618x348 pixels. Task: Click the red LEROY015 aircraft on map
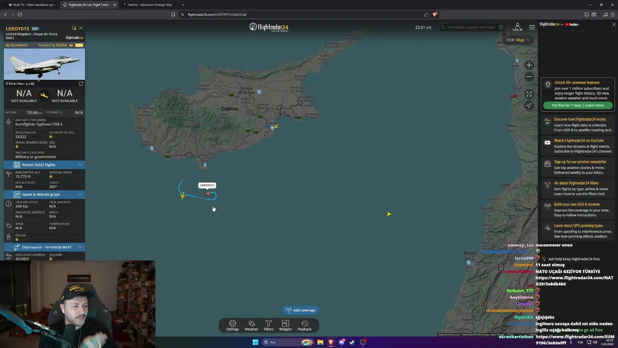point(208,193)
